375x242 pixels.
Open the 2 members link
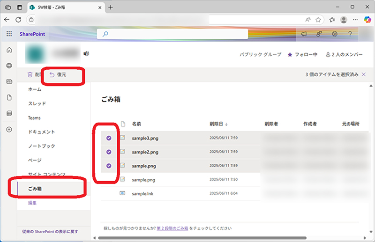344,55
